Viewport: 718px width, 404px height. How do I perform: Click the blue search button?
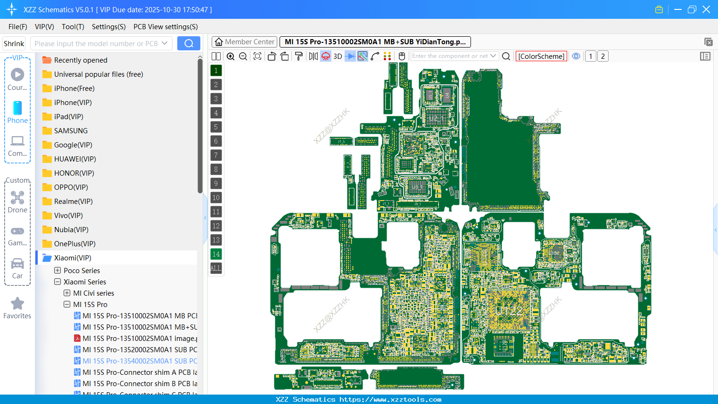point(189,43)
